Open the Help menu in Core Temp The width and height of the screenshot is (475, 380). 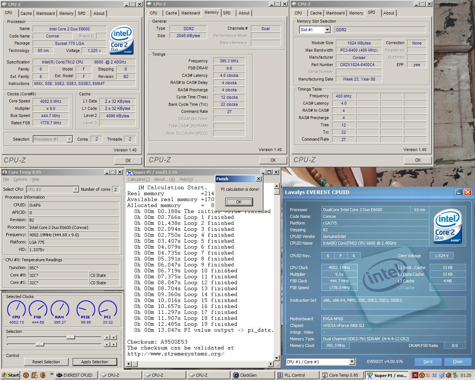pos(35,179)
